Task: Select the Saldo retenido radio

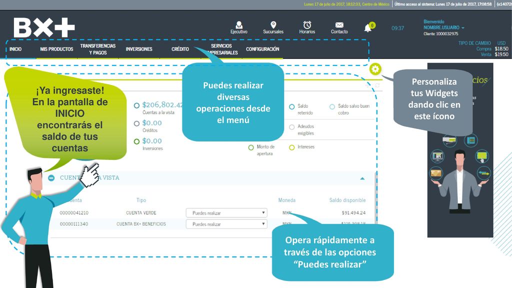Action: [291, 107]
